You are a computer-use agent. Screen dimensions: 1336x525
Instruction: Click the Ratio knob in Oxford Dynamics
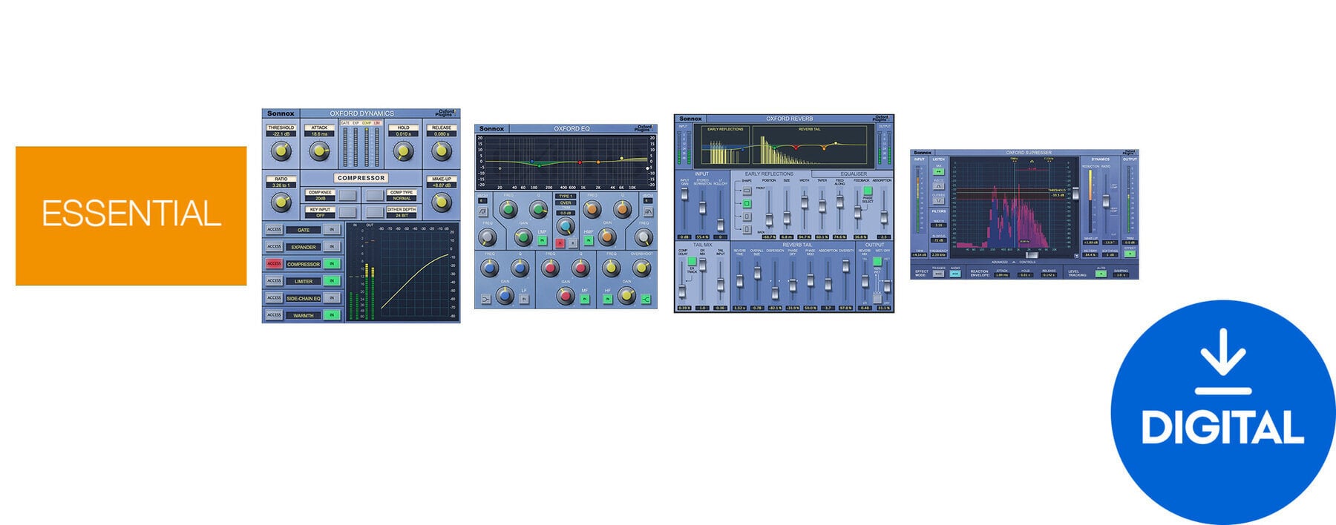pos(281,201)
